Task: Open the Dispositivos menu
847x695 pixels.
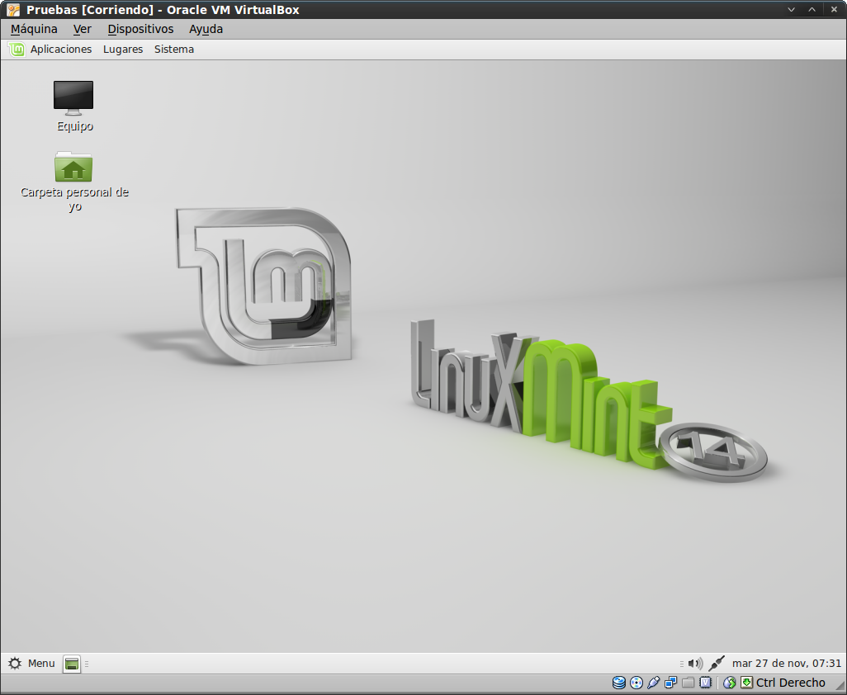Action: (140, 29)
